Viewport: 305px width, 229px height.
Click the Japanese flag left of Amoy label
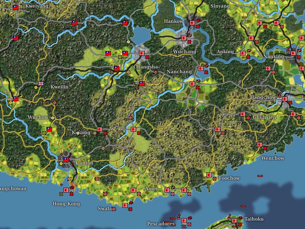tap(133, 190)
